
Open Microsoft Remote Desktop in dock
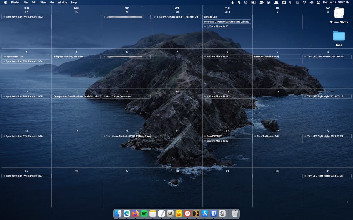pyautogui.click(x=187, y=214)
